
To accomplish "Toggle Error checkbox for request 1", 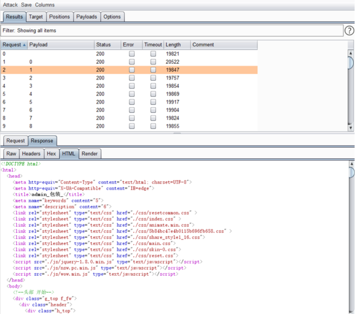I will (x=132, y=62).
